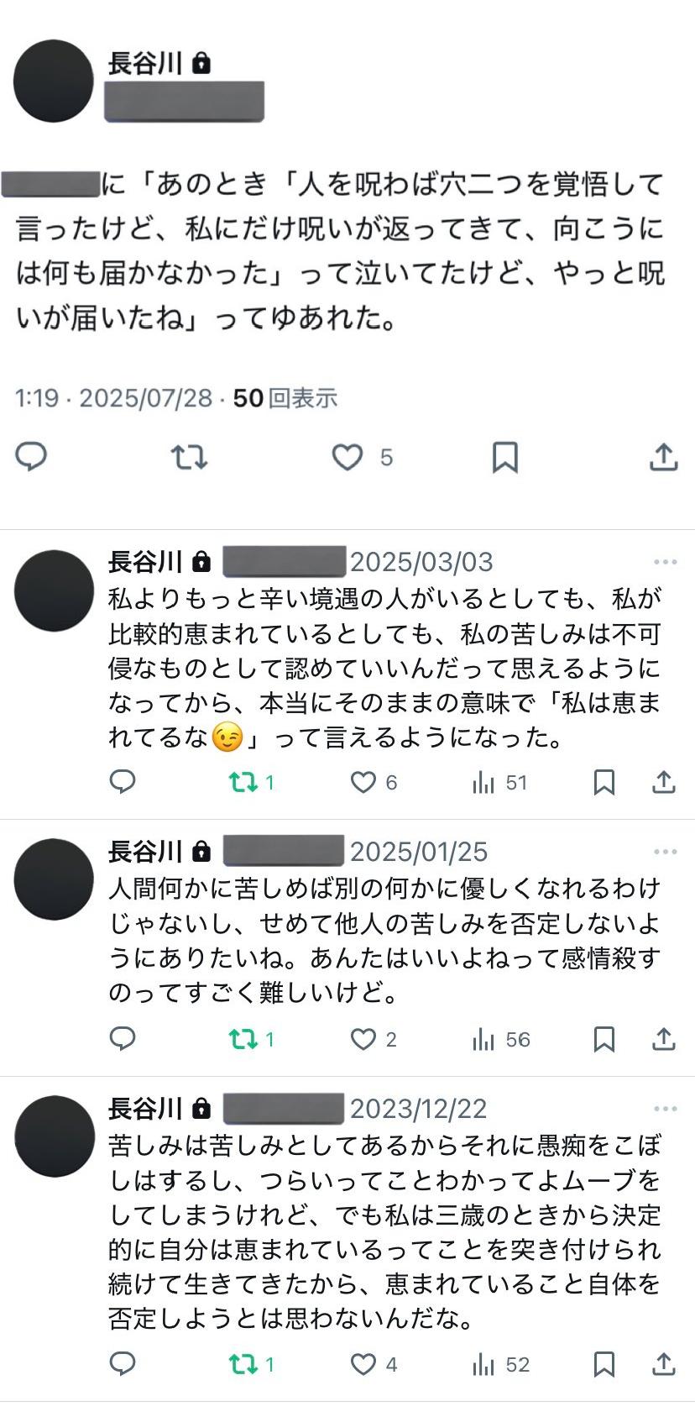Image resolution: width=695 pixels, height=1417 pixels.
Task: Reply to the main post from 2025/07/28
Action: point(32,457)
